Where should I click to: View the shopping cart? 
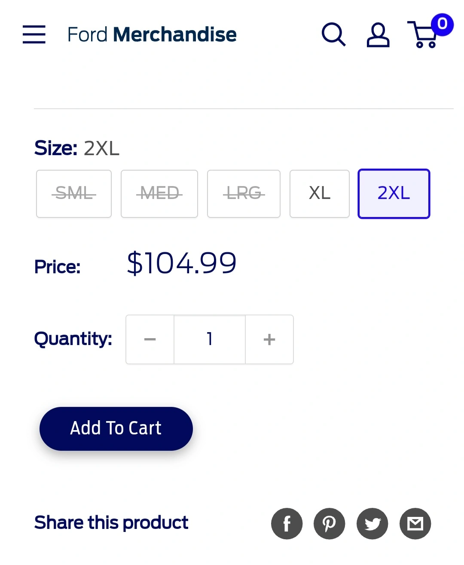[x=424, y=36]
